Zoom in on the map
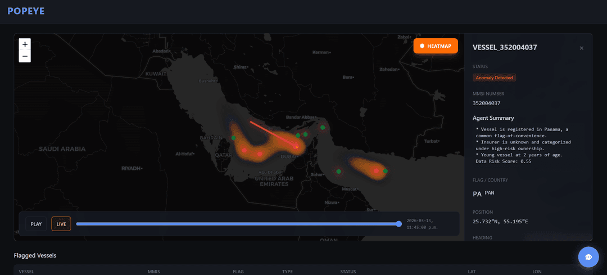Viewport: 607px width, 275px height. pyautogui.click(x=25, y=44)
